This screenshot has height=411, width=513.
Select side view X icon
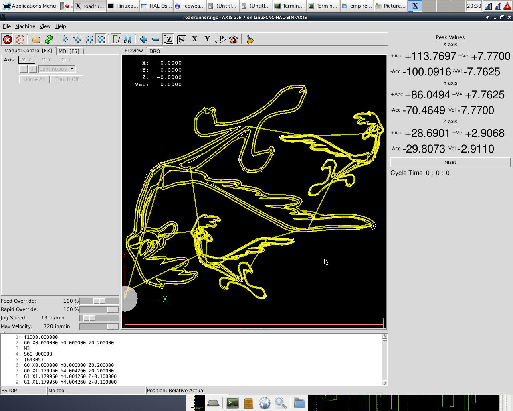[194, 39]
